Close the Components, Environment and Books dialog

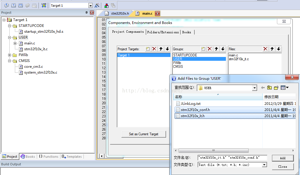(x=284, y=21)
